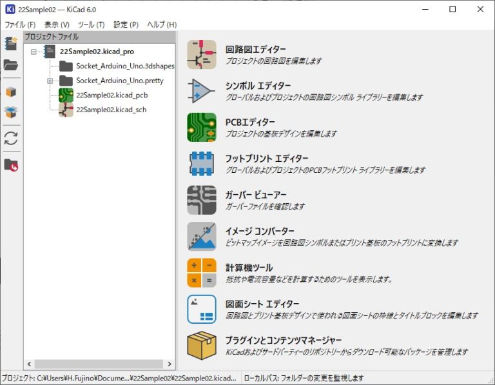Open the Schematic Editor icon (回路図エディター)
The image size is (495, 385).
(x=201, y=55)
